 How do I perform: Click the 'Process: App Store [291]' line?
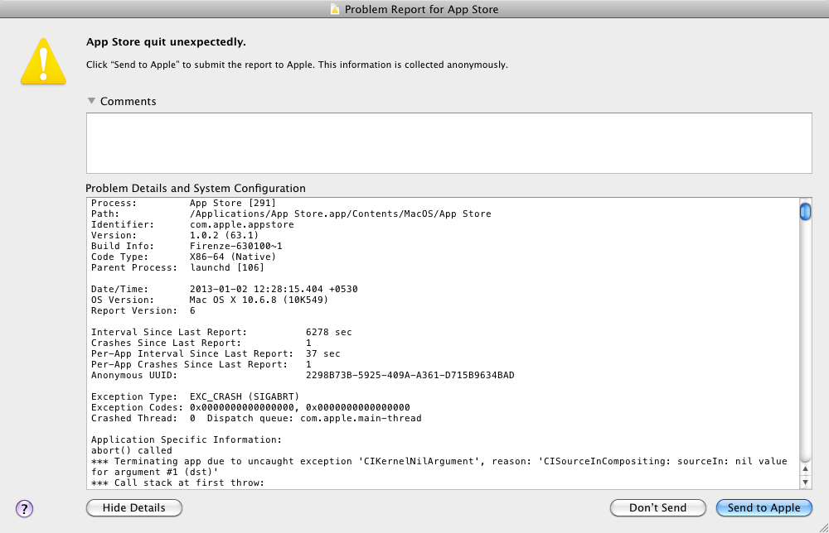(x=183, y=203)
